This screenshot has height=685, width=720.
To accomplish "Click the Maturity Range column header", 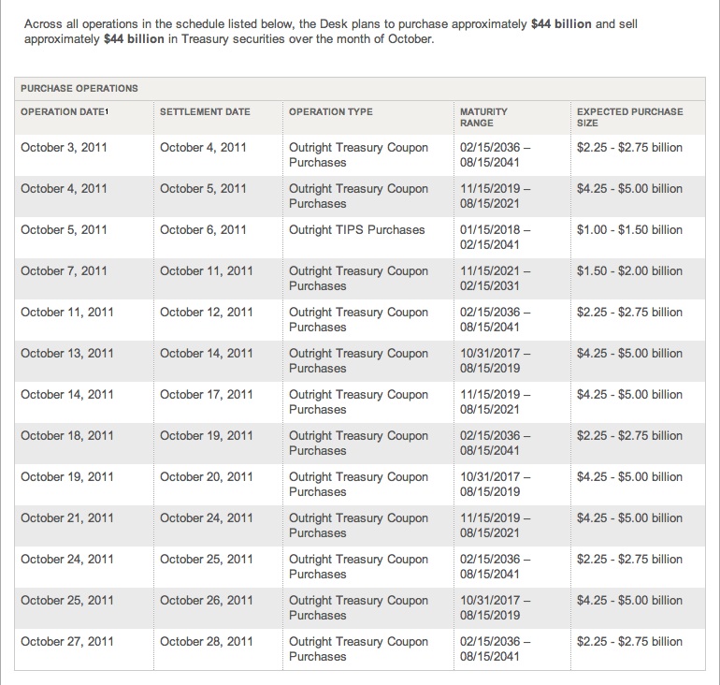I will pyautogui.click(x=483, y=118).
